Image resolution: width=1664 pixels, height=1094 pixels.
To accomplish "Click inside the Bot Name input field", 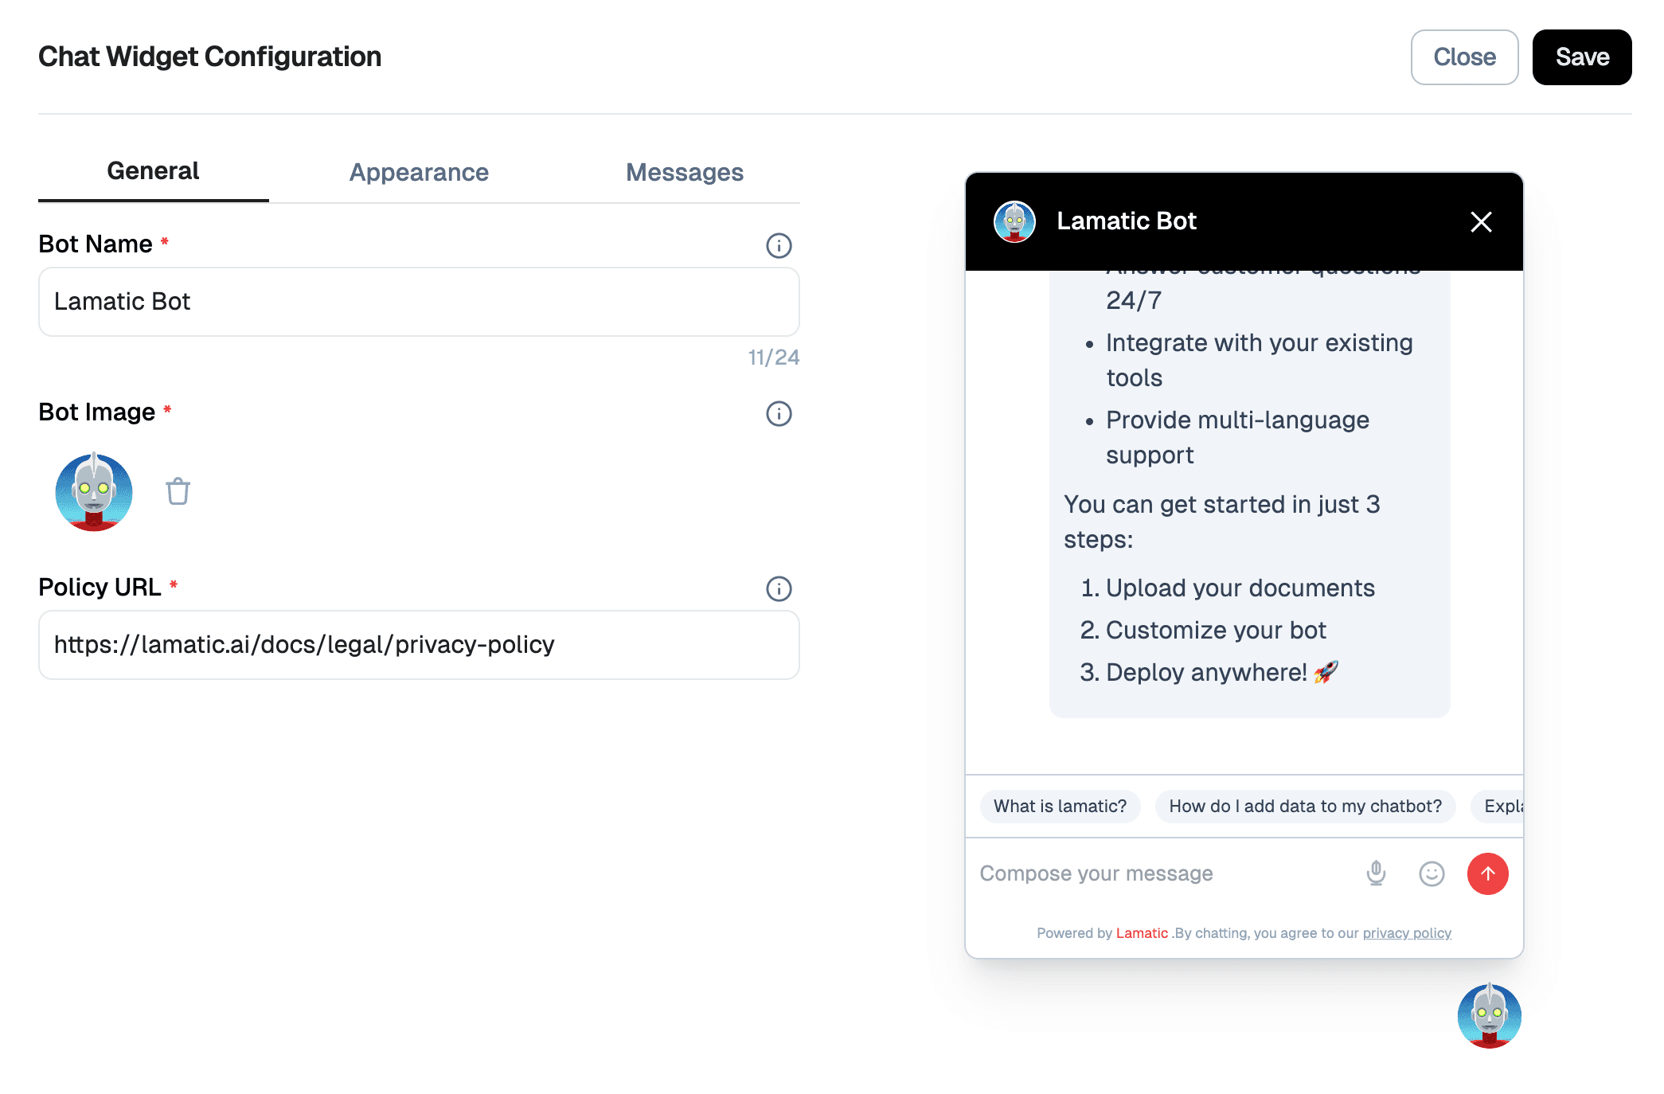I will pyautogui.click(x=418, y=302).
